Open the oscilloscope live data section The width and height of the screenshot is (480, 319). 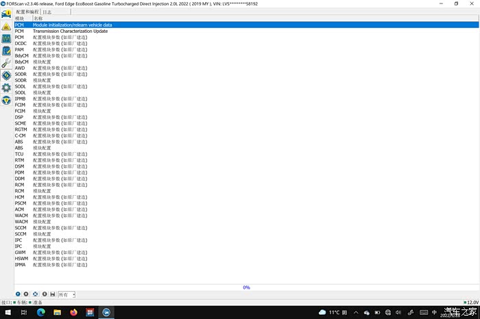(6, 38)
